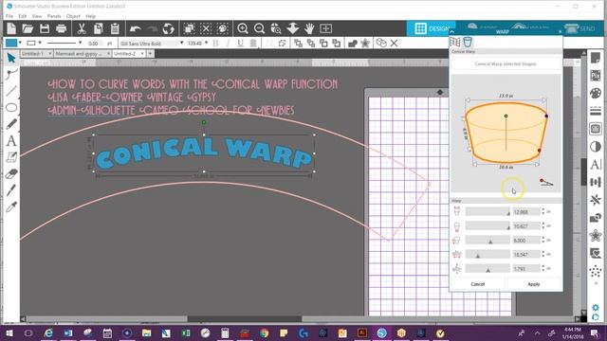Open Chrome from the Windows taskbar
The height and width of the screenshot is (341, 607).
tap(264, 332)
